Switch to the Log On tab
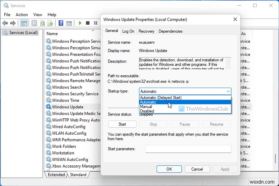The width and height of the screenshot is (279, 186). tap(128, 31)
